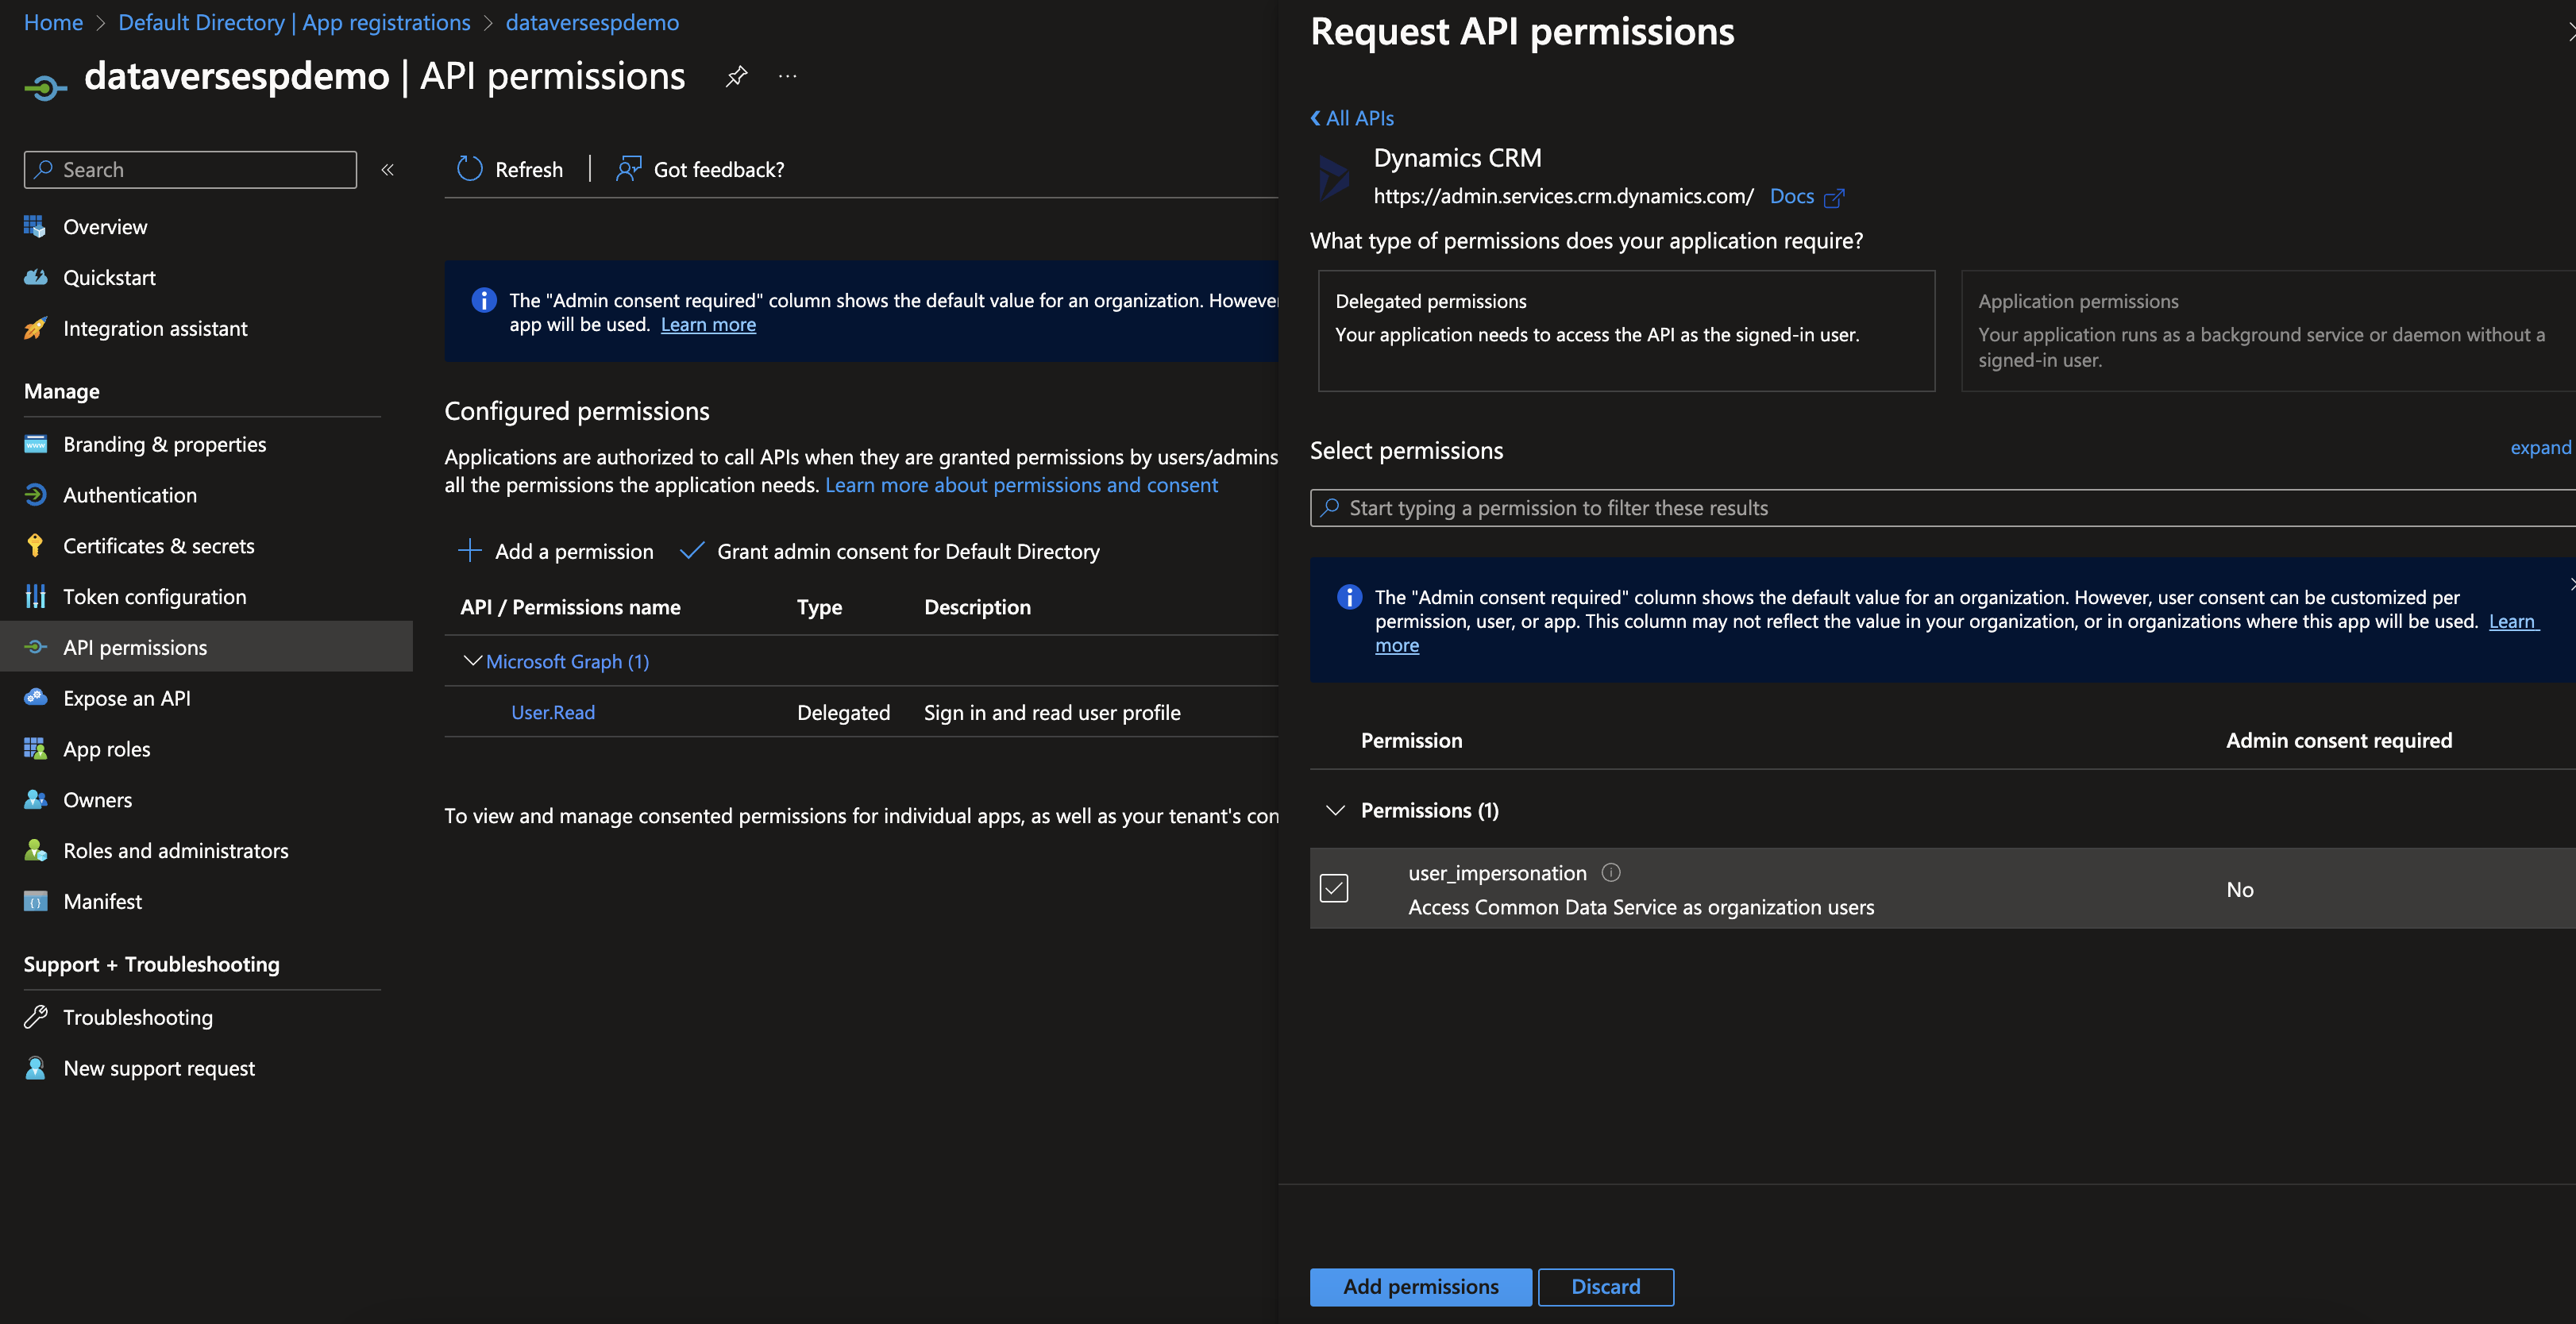Click Grant admin consent for Default Directory

[x=889, y=552]
